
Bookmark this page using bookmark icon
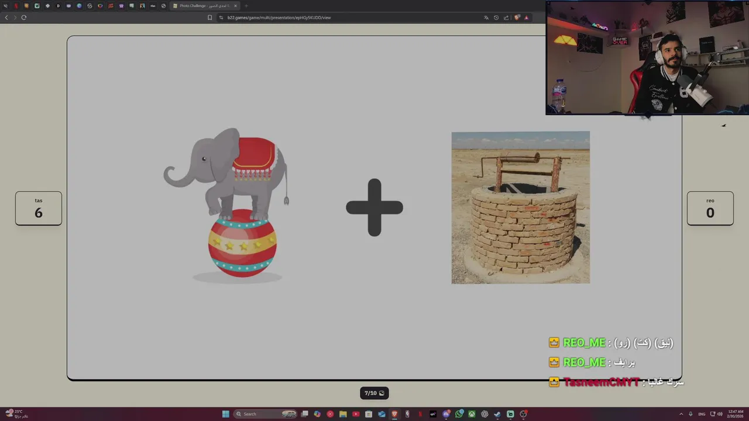tap(210, 18)
